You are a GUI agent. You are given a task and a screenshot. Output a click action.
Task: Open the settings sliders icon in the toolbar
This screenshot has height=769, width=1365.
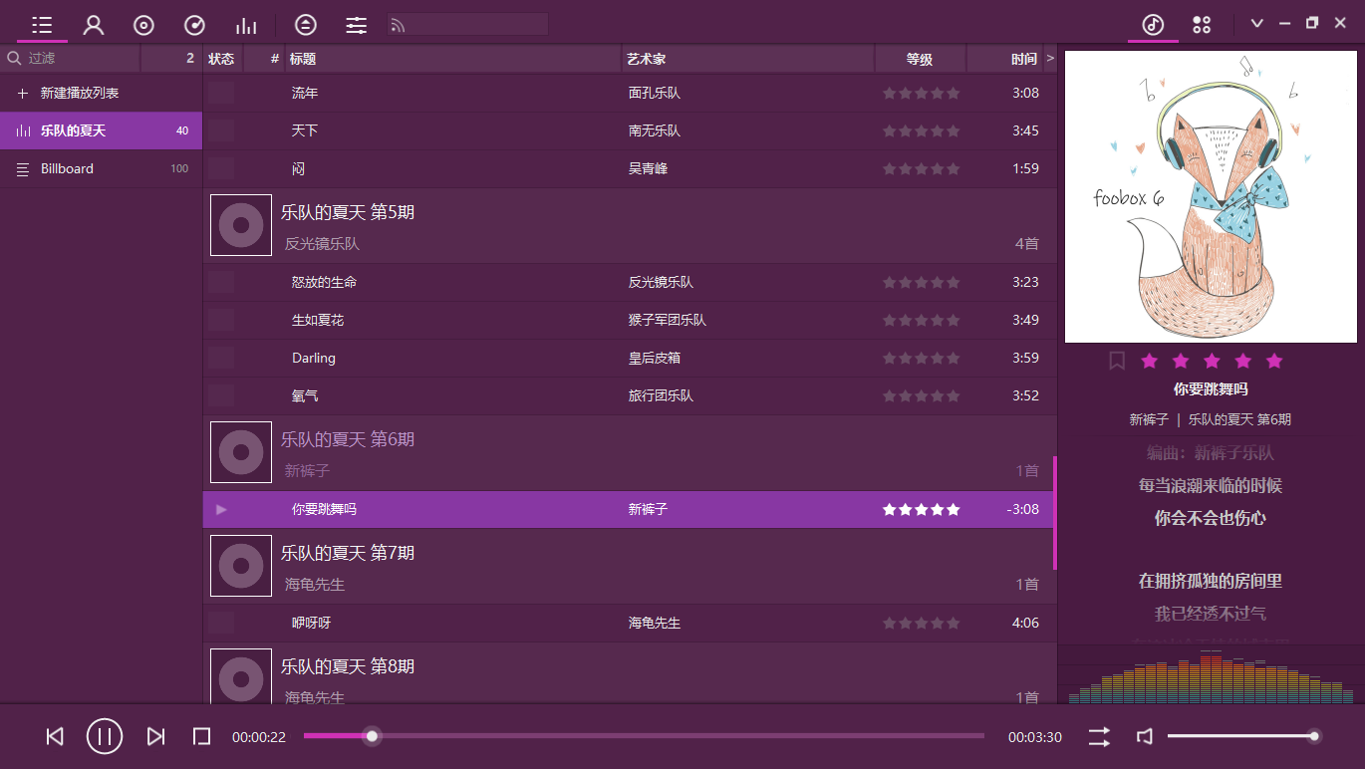pos(356,24)
